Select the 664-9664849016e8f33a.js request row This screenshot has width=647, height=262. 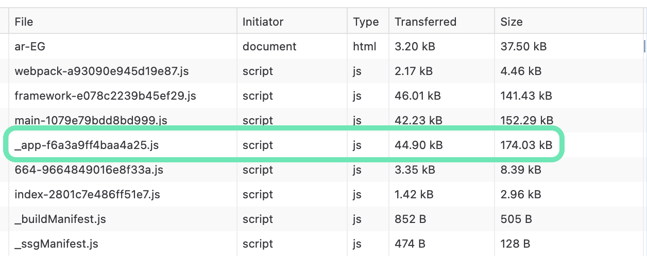pyautogui.click(x=89, y=170)
